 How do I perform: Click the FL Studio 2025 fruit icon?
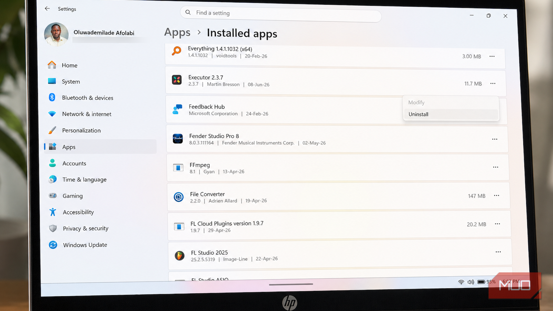pos(179,256)
